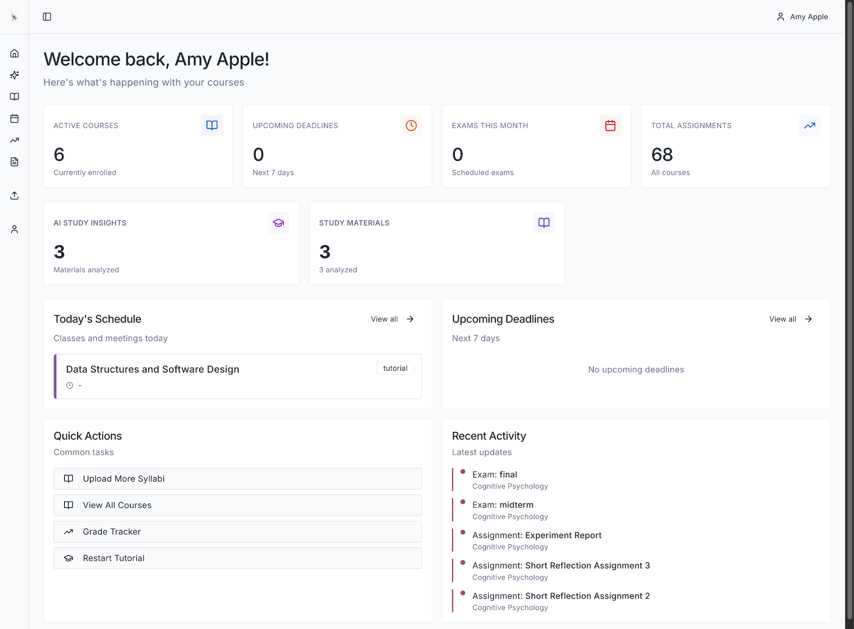Open the profile sidebar icon

tap(14, 229)
